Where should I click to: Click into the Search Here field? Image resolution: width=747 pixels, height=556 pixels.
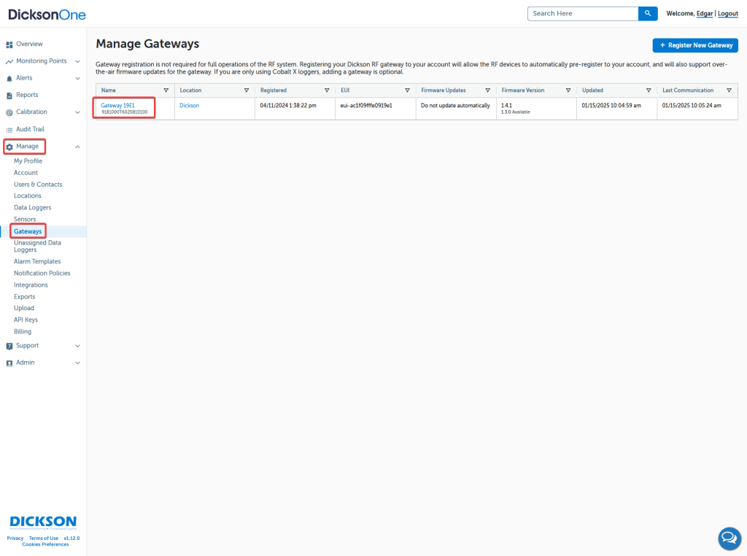[x=582, y=14]
